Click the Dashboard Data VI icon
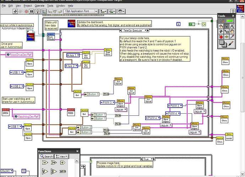Viewport: 245px width, 177px height. coord(72,23)
